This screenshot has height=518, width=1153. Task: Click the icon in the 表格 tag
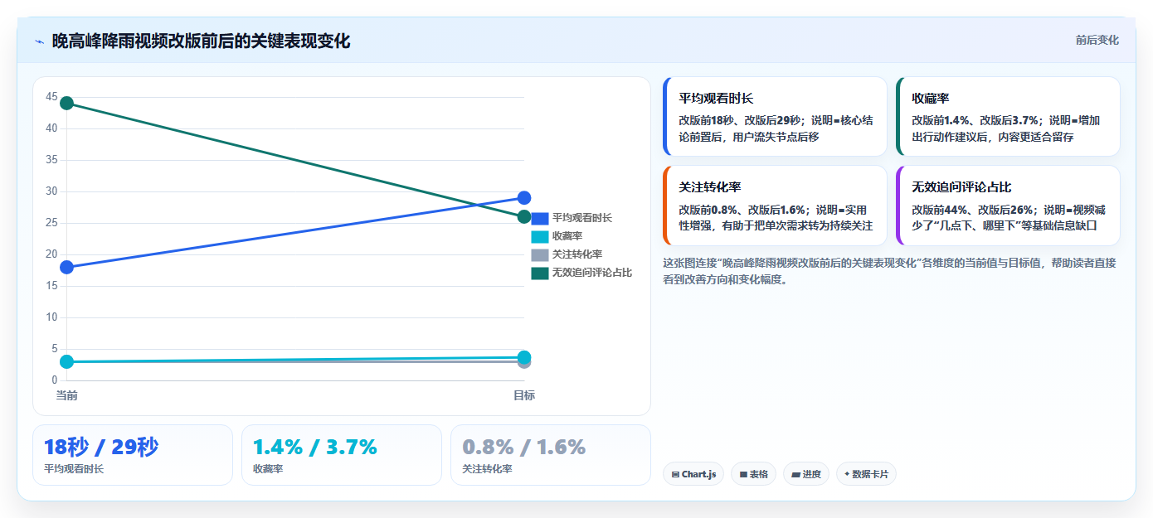[743, 474]
